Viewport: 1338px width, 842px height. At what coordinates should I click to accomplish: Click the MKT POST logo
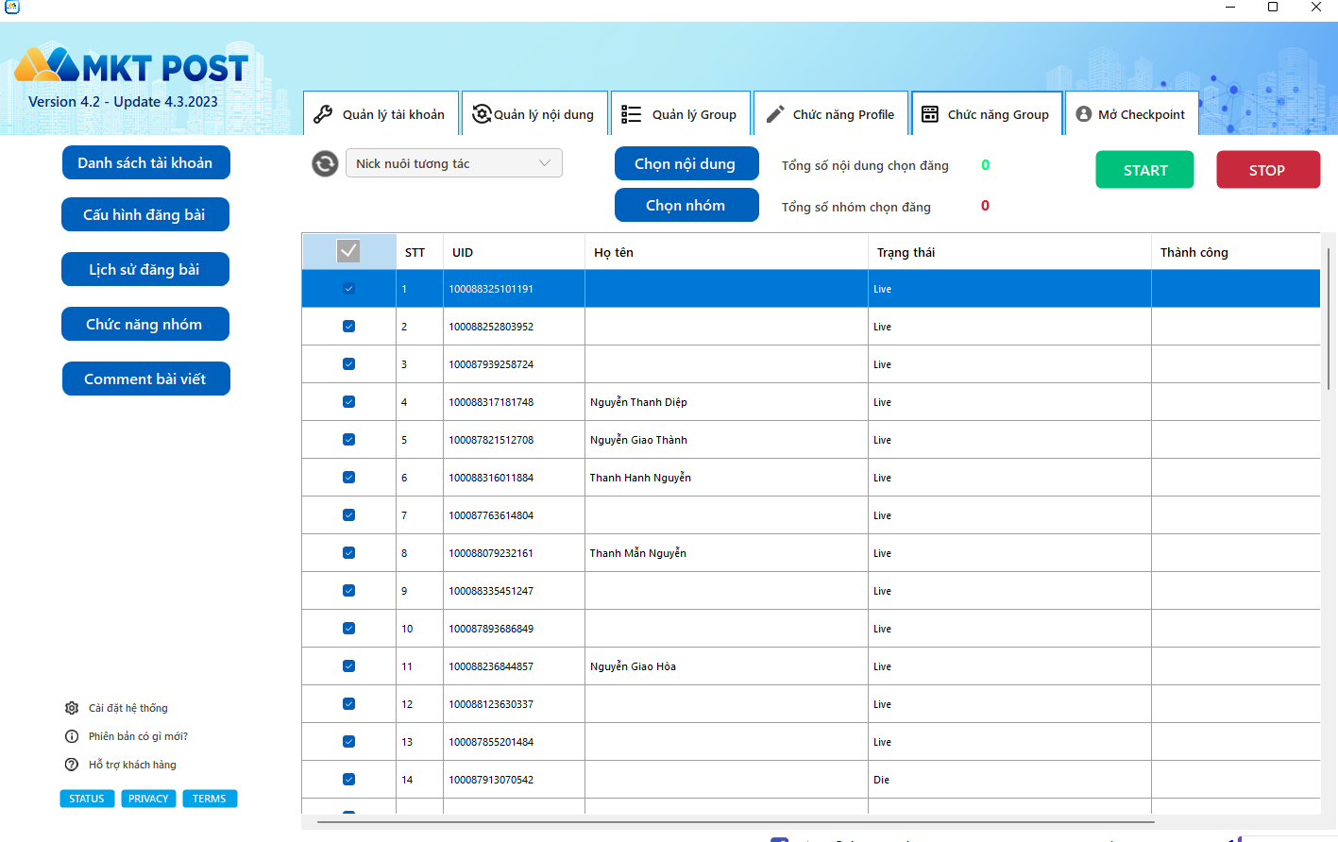[131, 66]
